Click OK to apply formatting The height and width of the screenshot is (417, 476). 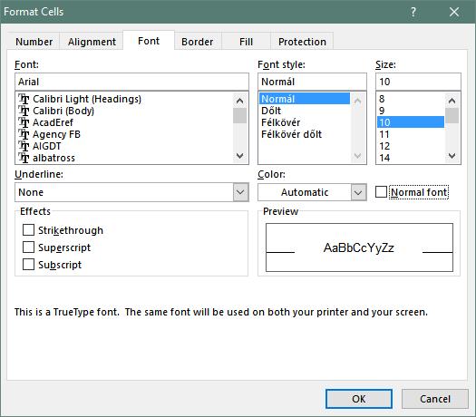(359, 399)
